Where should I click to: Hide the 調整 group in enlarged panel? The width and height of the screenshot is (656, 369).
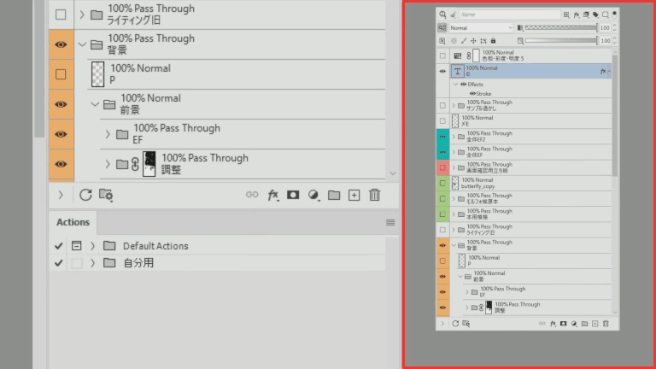61,164
